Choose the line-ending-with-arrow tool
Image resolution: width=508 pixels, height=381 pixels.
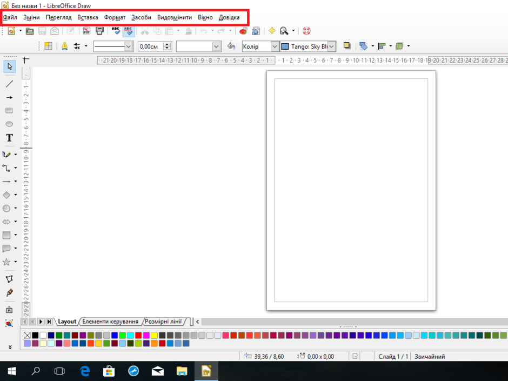click(9, 97)
